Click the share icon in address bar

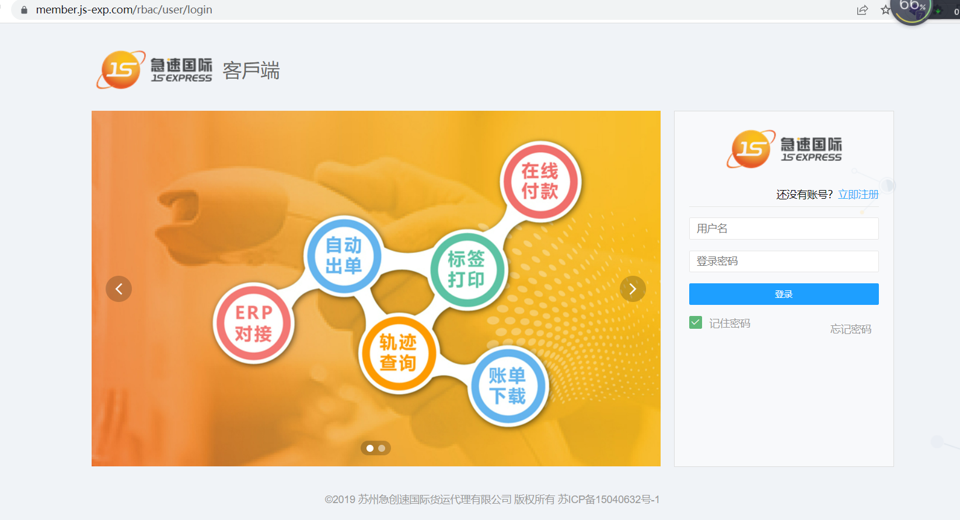click(x=862, y=10)
